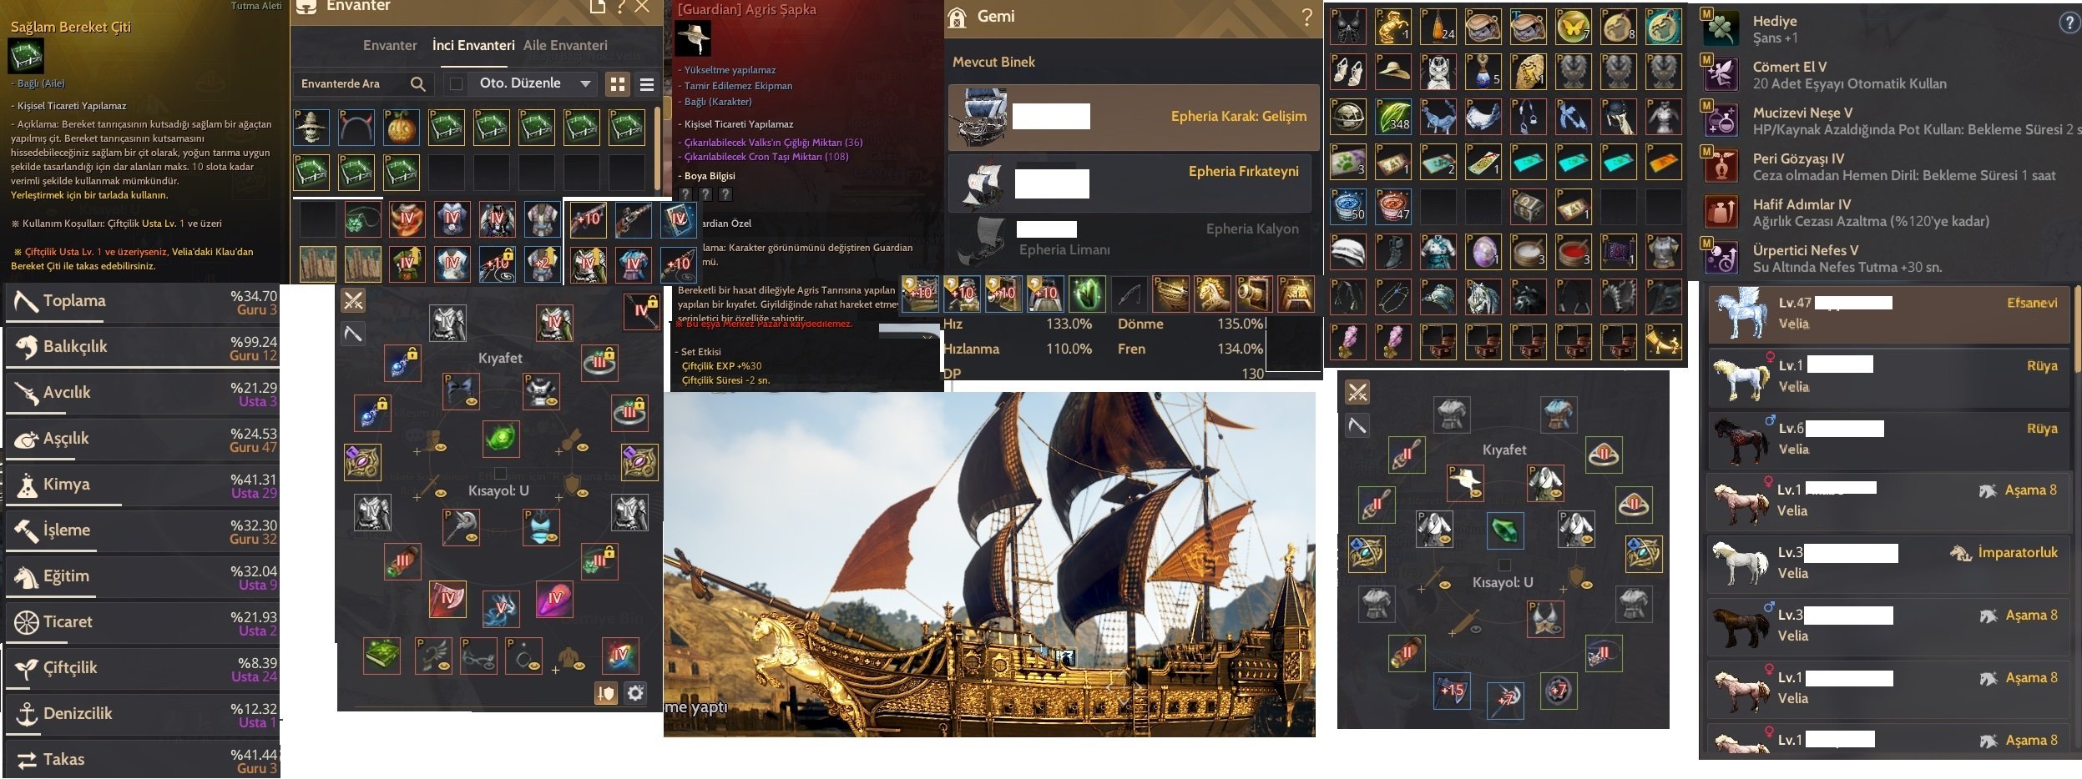The width and height of the screenshot is (2082, 779).
Task: Select the Epheria Fırkateyni ship entry
Action: 1129,183
